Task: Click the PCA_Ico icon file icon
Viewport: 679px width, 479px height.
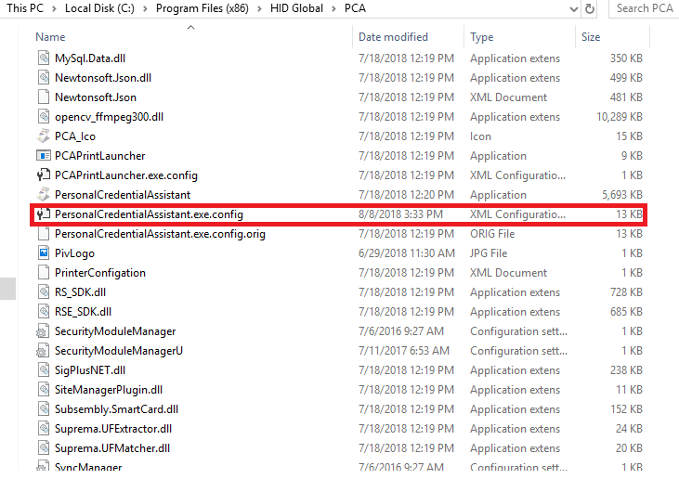Action: [44, 136]
